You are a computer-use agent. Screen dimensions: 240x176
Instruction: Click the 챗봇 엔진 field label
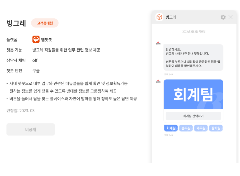pyautogui.click(x=14, y=71)
